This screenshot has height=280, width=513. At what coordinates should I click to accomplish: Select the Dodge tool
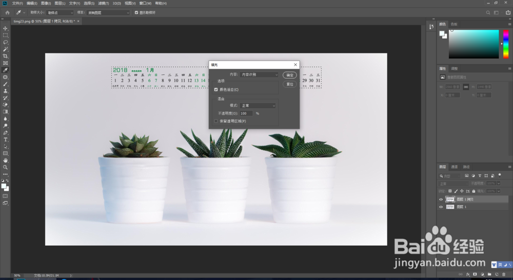coord(5,126)
